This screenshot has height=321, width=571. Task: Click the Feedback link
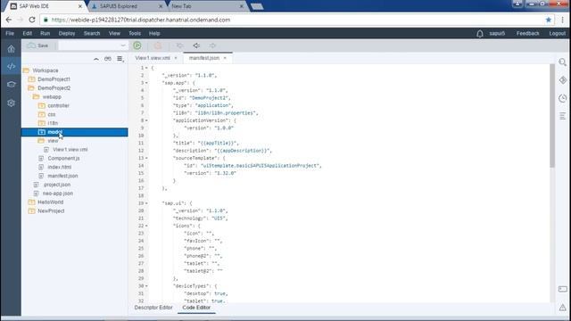pyautogui.click(x=527, y=33)
